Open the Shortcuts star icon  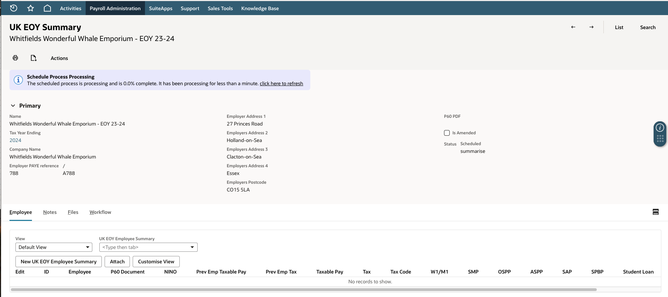(31, 8)
